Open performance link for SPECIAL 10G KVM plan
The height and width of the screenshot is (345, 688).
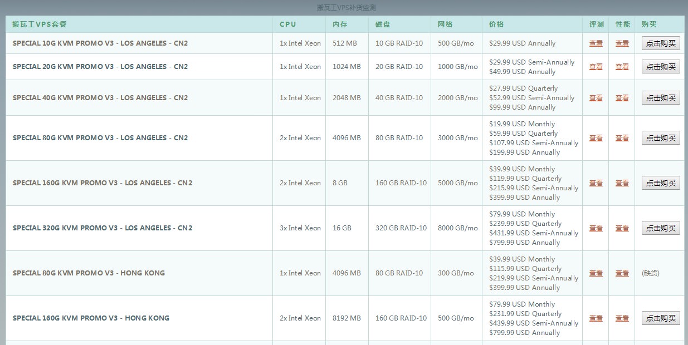tap(622, 43)
